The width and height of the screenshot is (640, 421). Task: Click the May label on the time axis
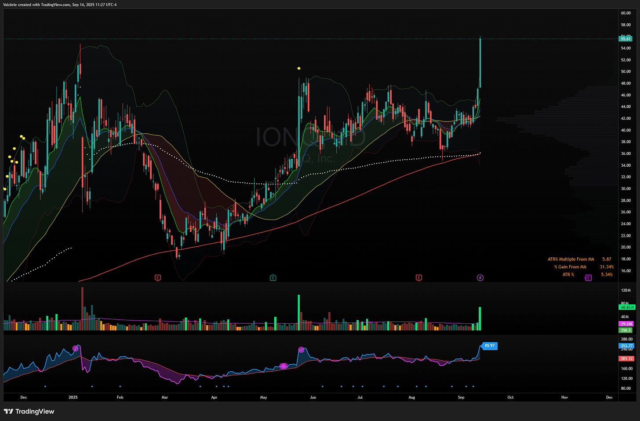[x=263, y=397]
